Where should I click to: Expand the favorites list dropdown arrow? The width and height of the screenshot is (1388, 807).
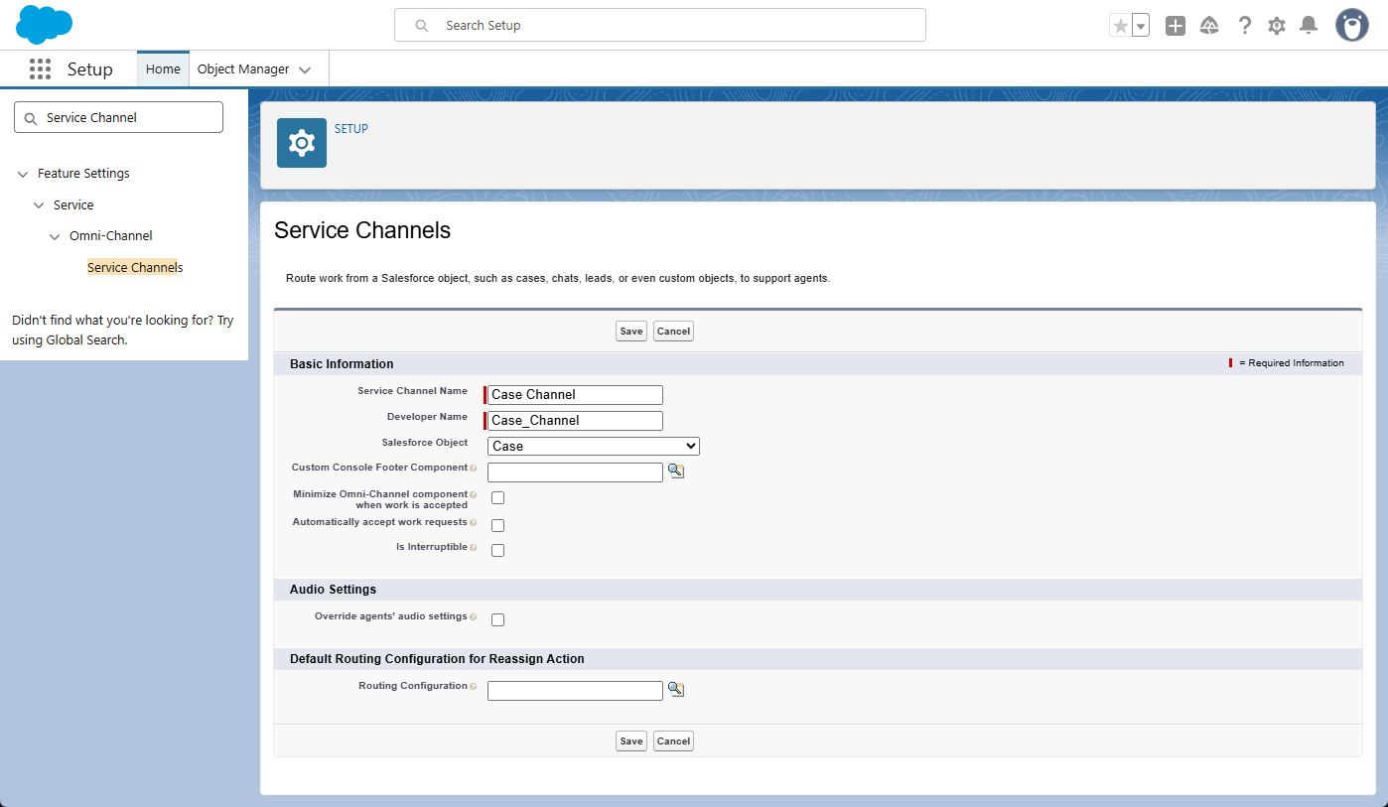(x=1141, y=26)
